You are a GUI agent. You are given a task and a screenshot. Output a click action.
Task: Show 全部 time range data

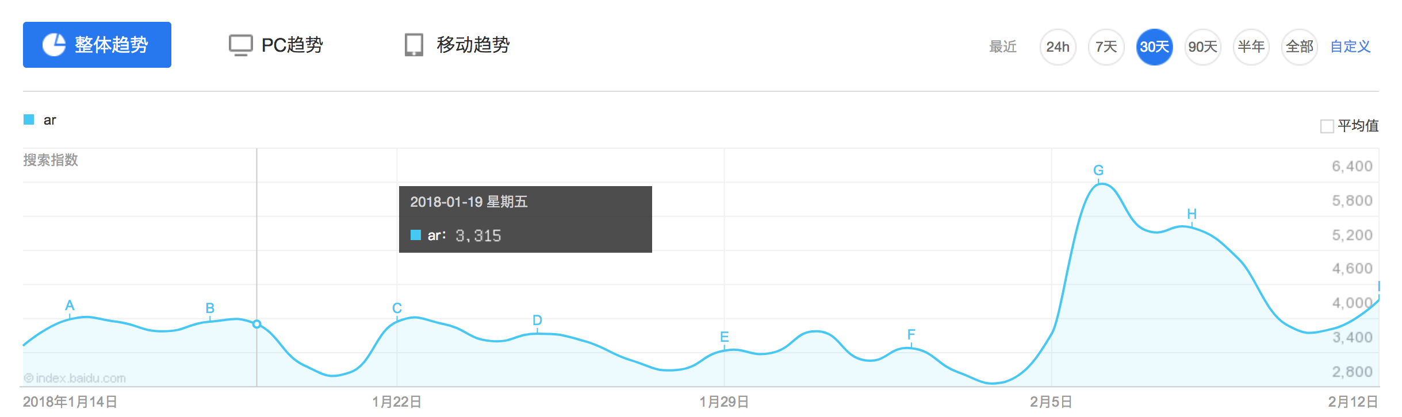tap(1299, 47)
